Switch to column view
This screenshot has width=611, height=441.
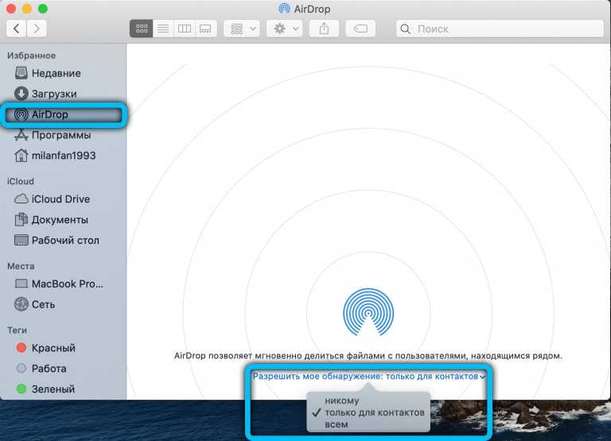click(185, 29)
